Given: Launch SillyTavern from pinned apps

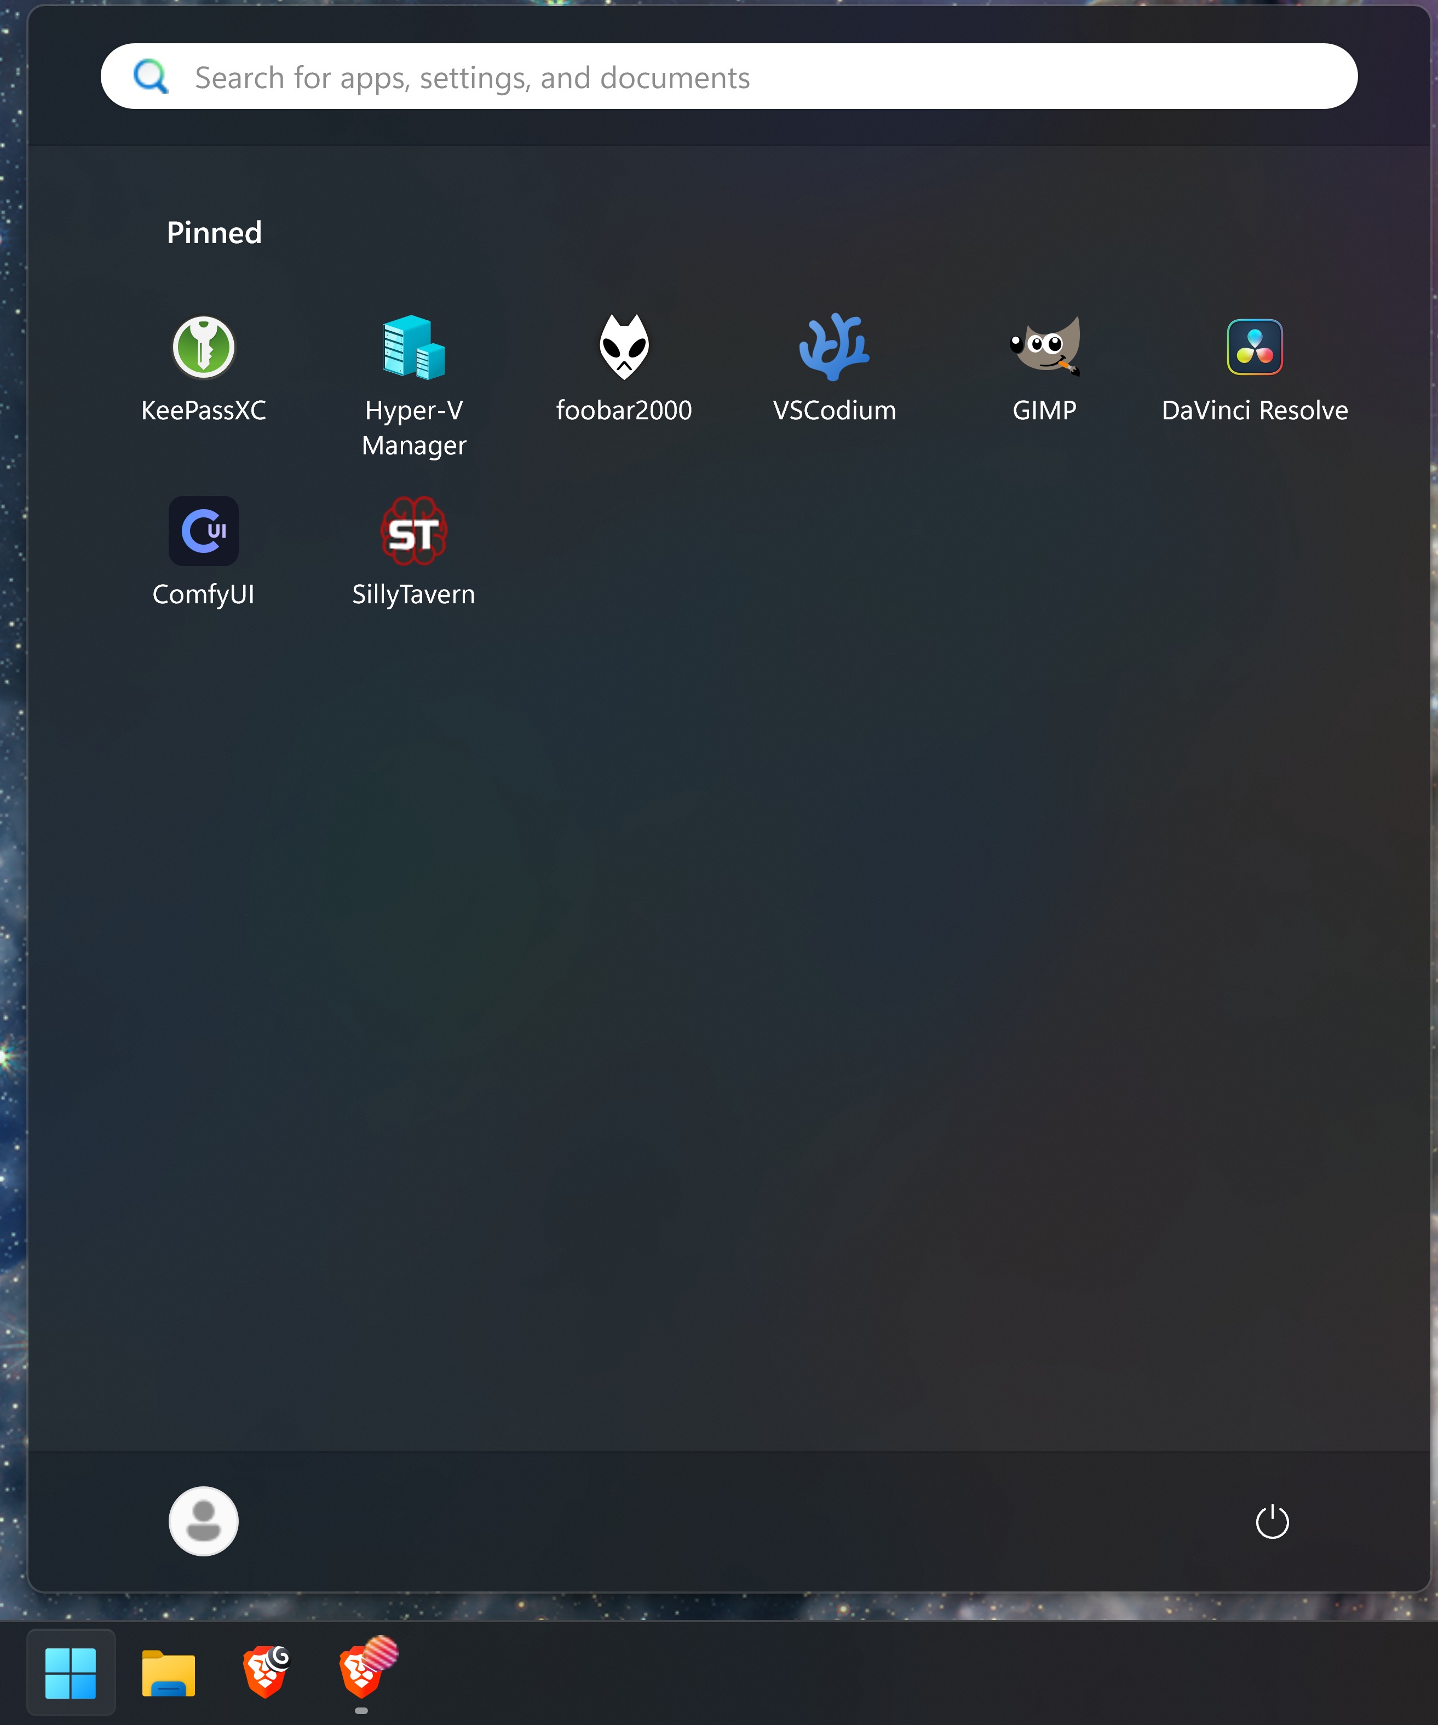Looking at the screenshot, I should point(413,552).
